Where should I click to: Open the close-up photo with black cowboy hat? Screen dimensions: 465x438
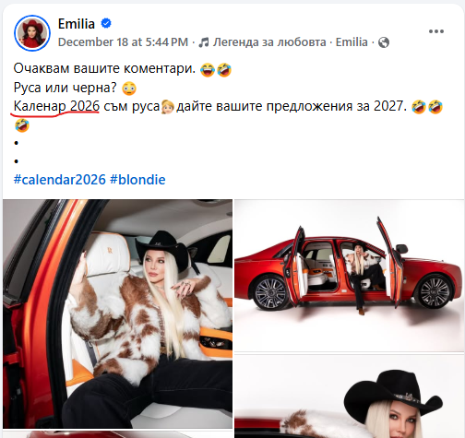pos(349,397)
